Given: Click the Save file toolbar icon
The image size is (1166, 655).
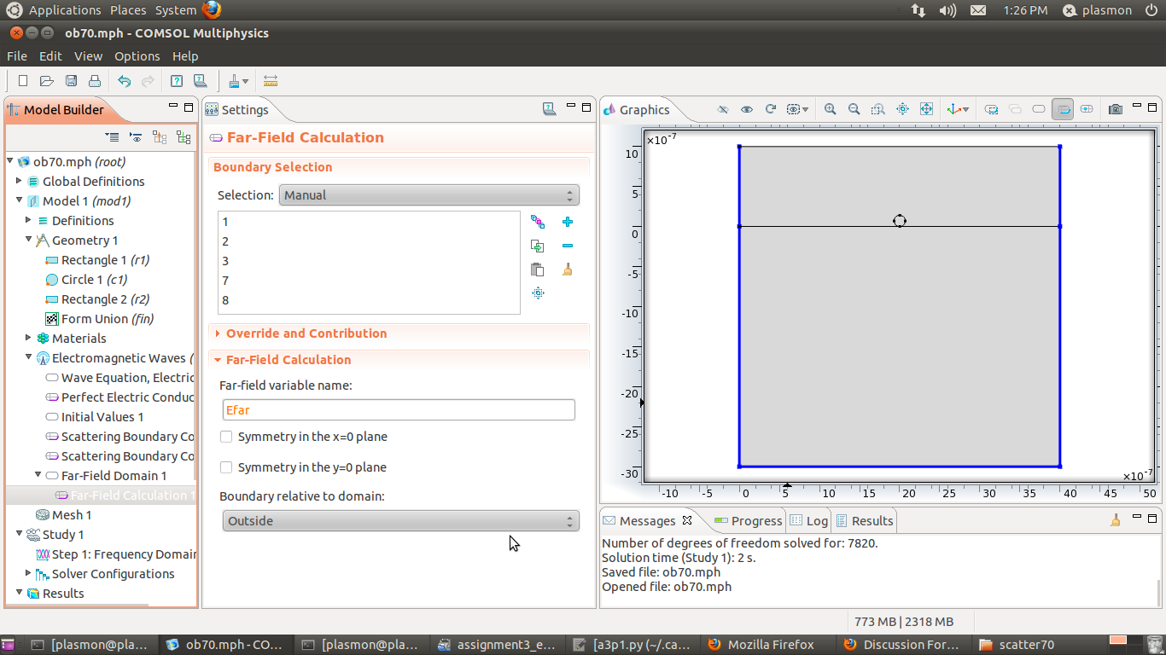Looking at the screenshot, I should click(x=71, y=81).
